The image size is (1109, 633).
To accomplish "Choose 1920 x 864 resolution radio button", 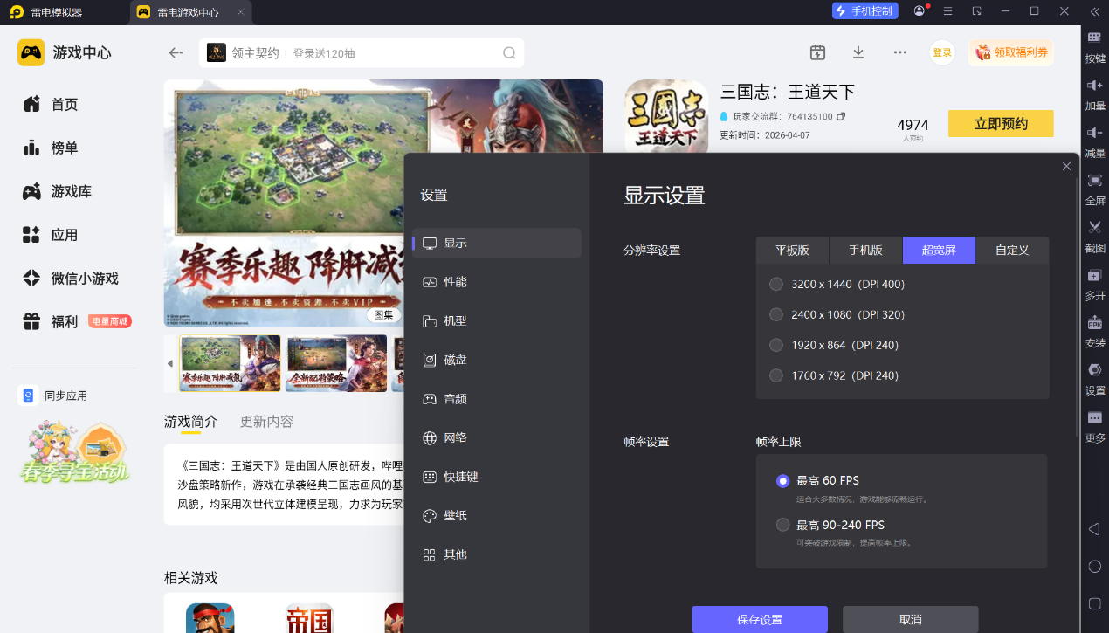I will 776,345.
